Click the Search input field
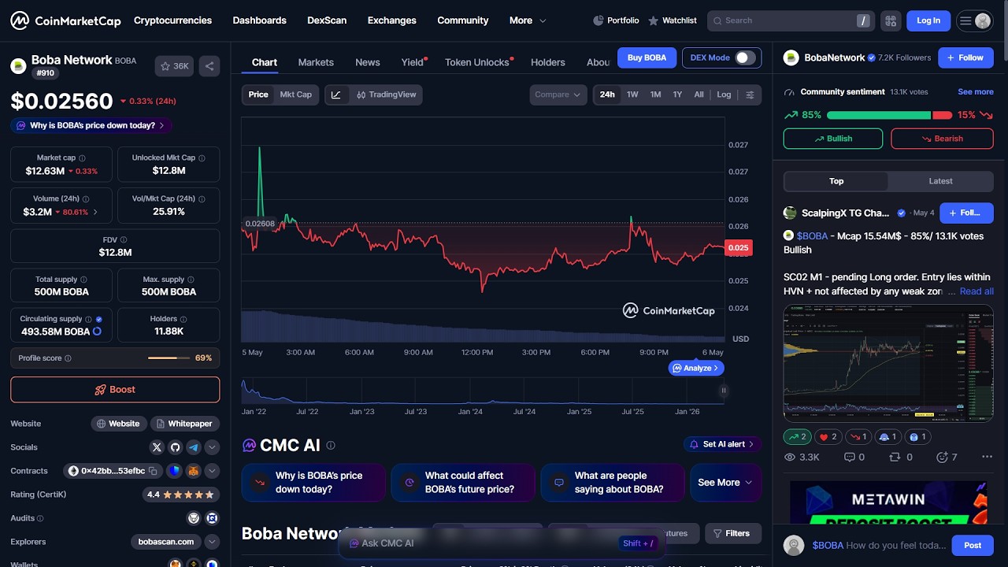Image resolution: width=1008 pixels, height=567 pixels. pos(791,20)
